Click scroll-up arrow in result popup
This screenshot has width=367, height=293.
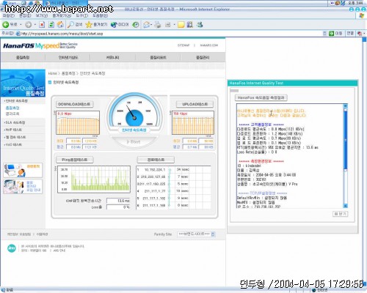[x=345, y=106]
